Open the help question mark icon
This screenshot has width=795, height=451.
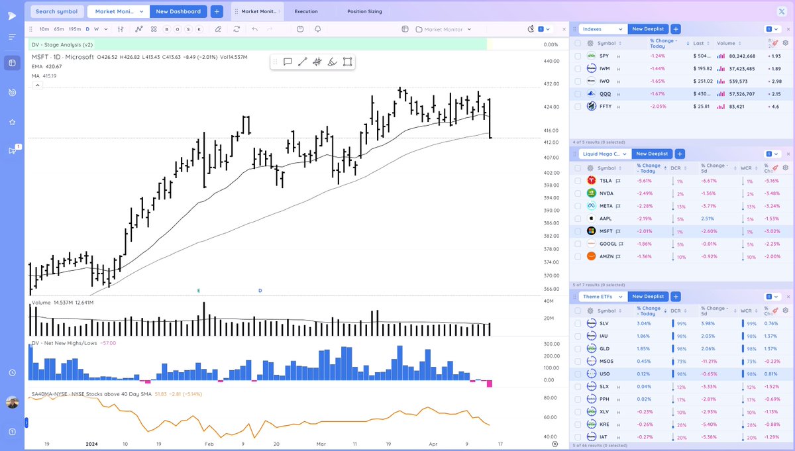click(12, 431)
